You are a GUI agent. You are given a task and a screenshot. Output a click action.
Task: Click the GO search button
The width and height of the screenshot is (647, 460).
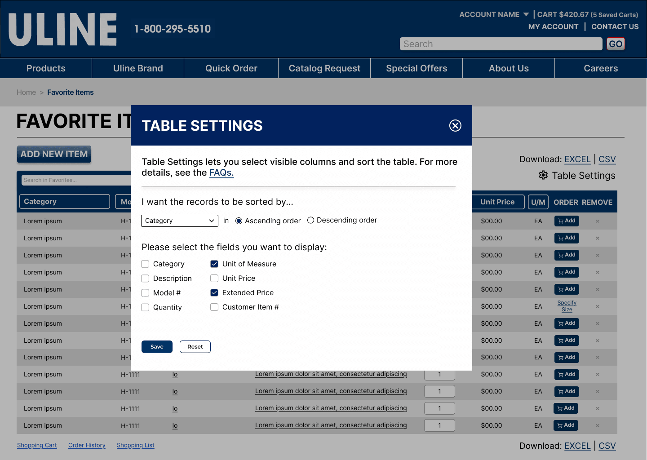coord(616,44)
